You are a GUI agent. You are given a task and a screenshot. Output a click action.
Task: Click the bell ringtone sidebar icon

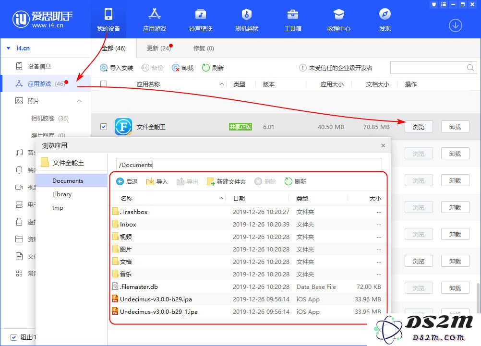(19, 169)
